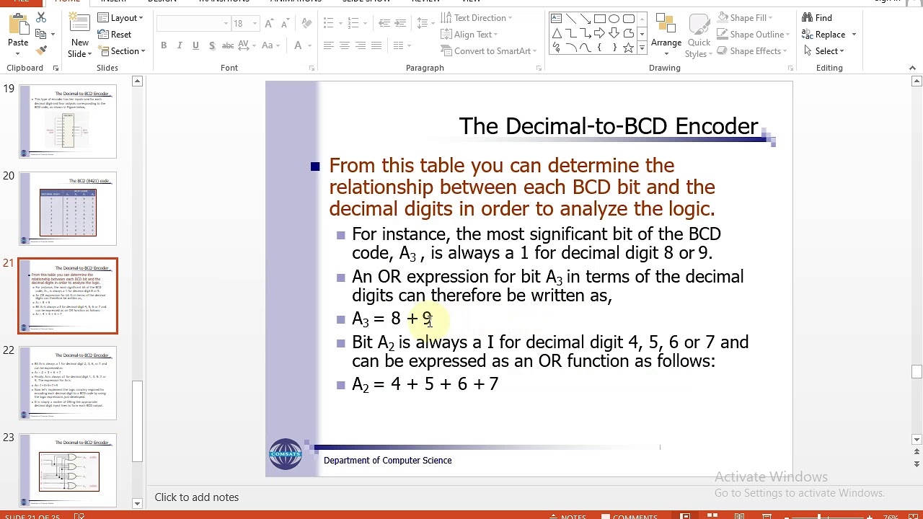923x519 pixels.
Task: Toggle Strikethrough formatting
Action: [x=227, y=45]
